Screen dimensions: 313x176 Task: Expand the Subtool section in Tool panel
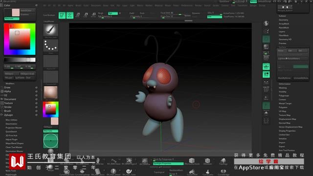point(282,16)
